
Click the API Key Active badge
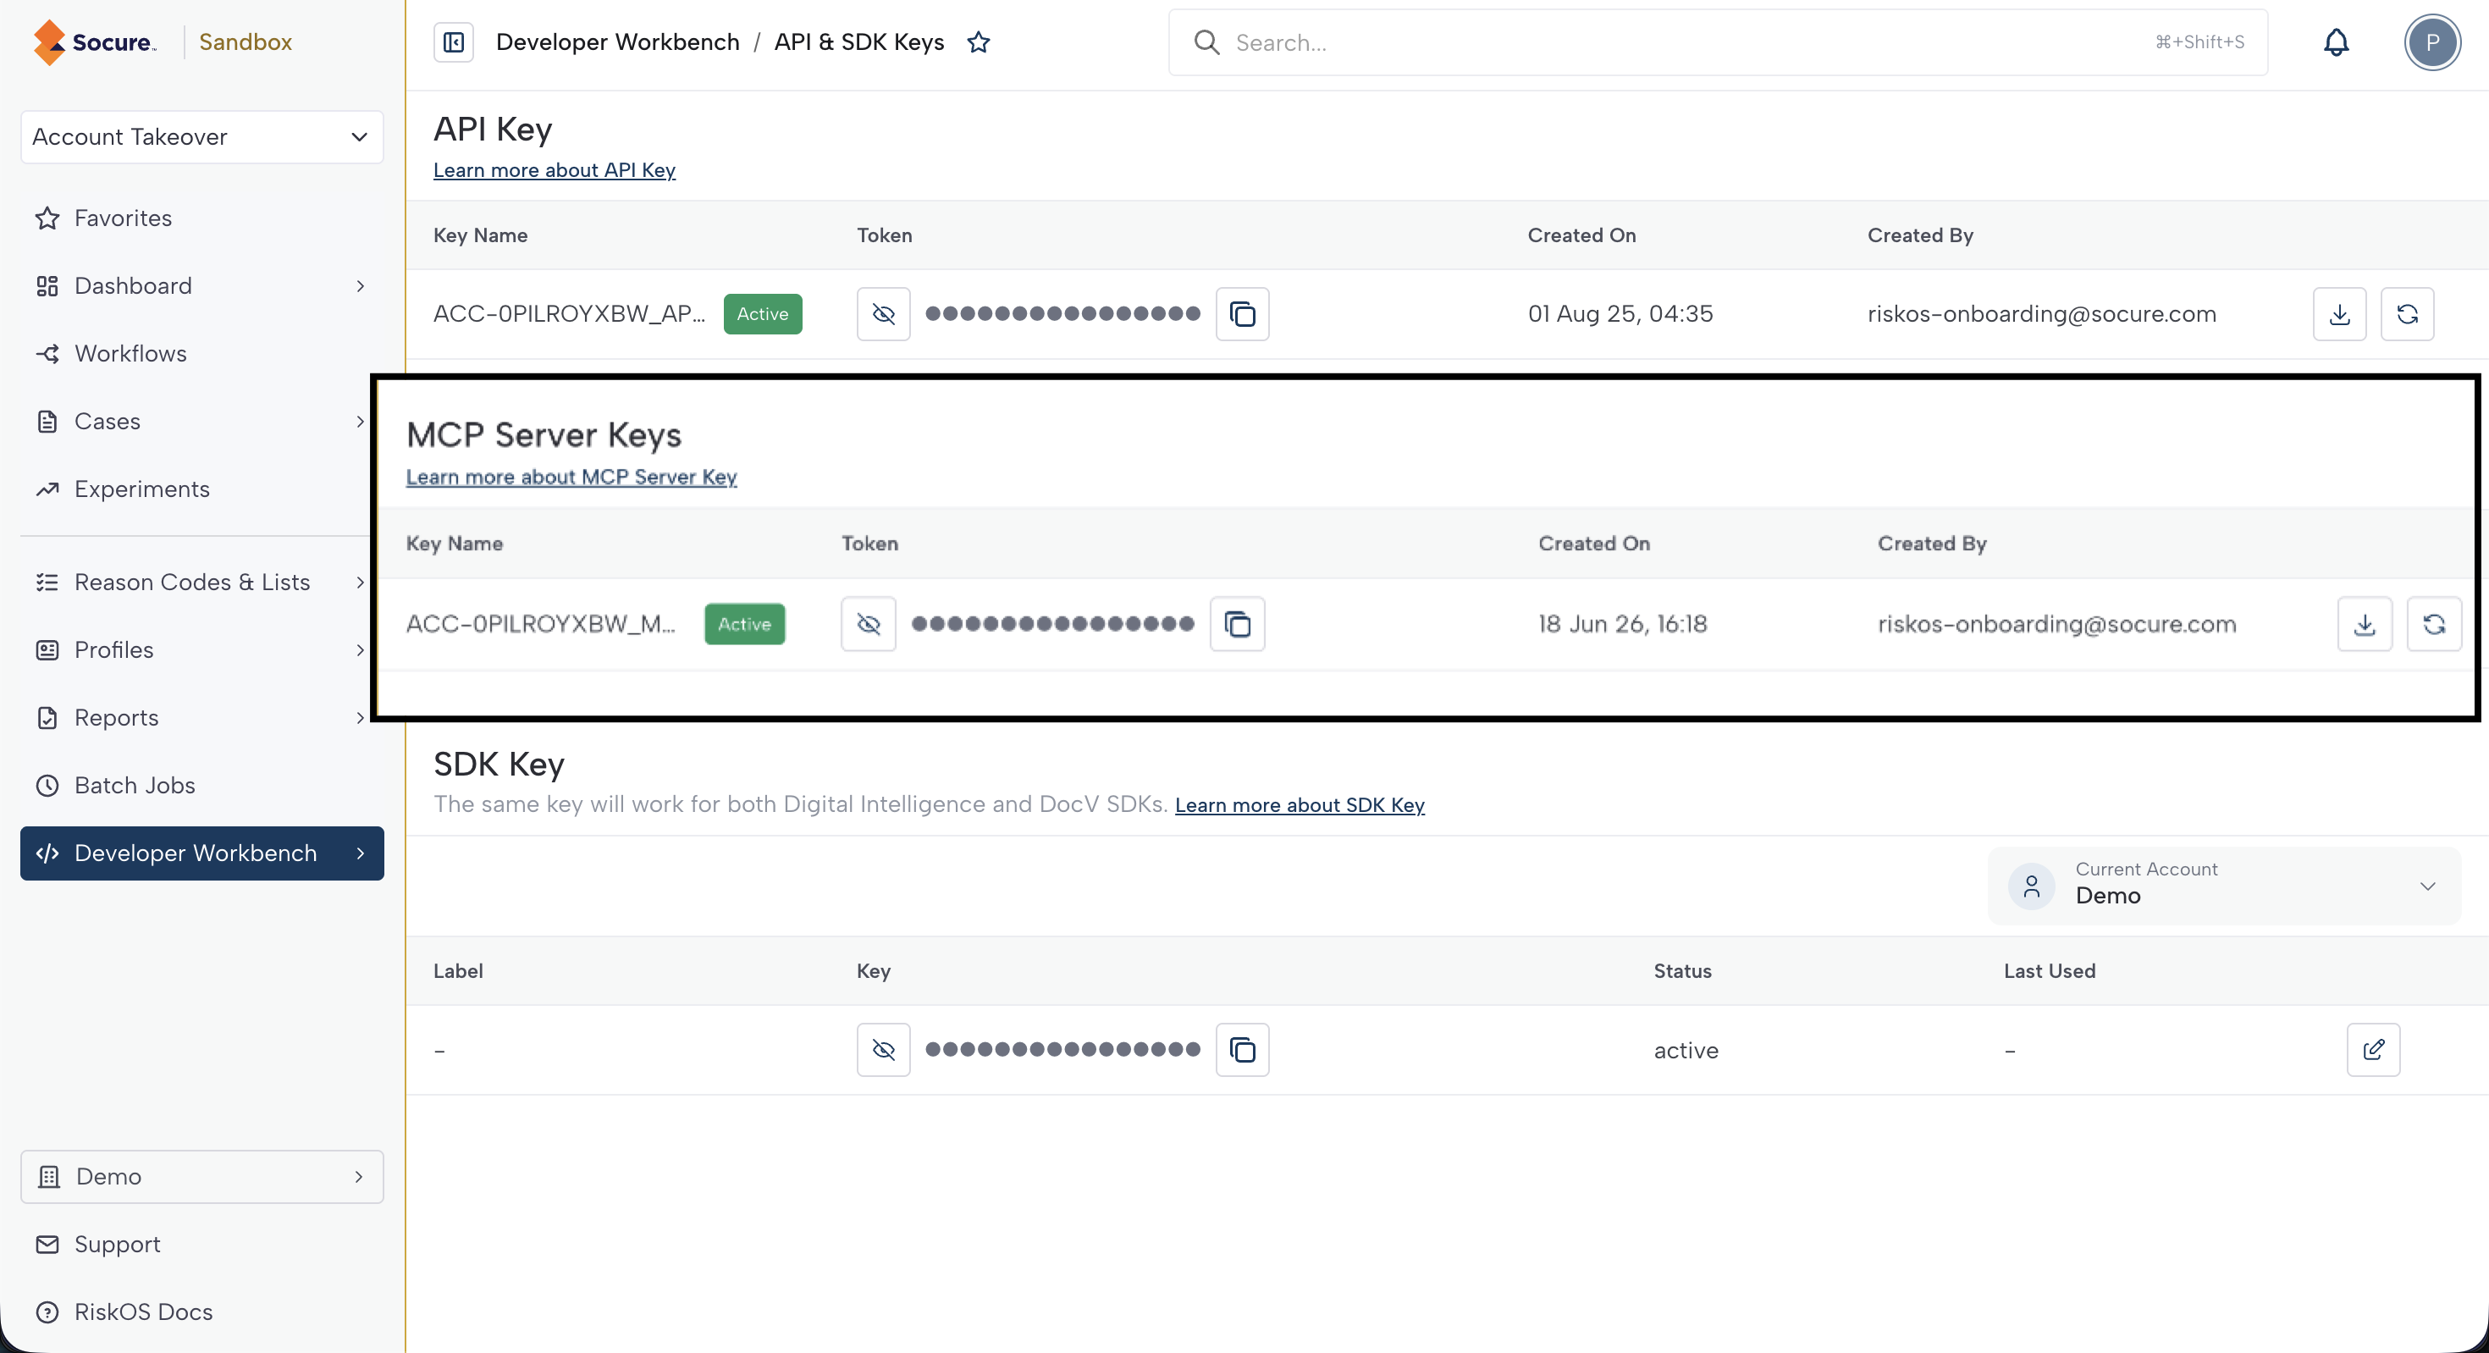[762, 313]
